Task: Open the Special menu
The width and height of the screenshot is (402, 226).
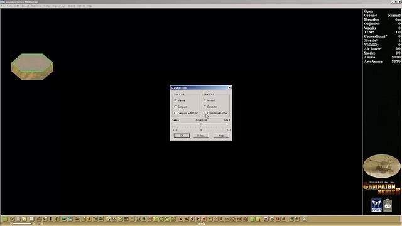Action: pos(71,6)
